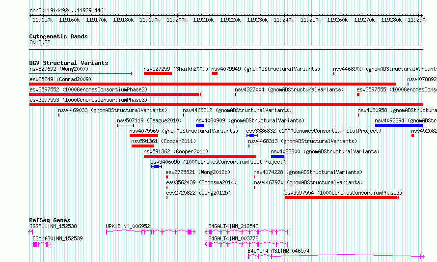The height and width of the screenshot is (262, 437).
Task: Click esv3386832 Pilot Project label
Action: click(x=314, y=131)
